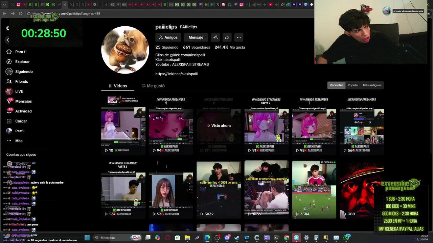The width and height of the screenshot is (433, 243).
Task: Open Opera browser from the taskbar
Action: pos(167,238)
